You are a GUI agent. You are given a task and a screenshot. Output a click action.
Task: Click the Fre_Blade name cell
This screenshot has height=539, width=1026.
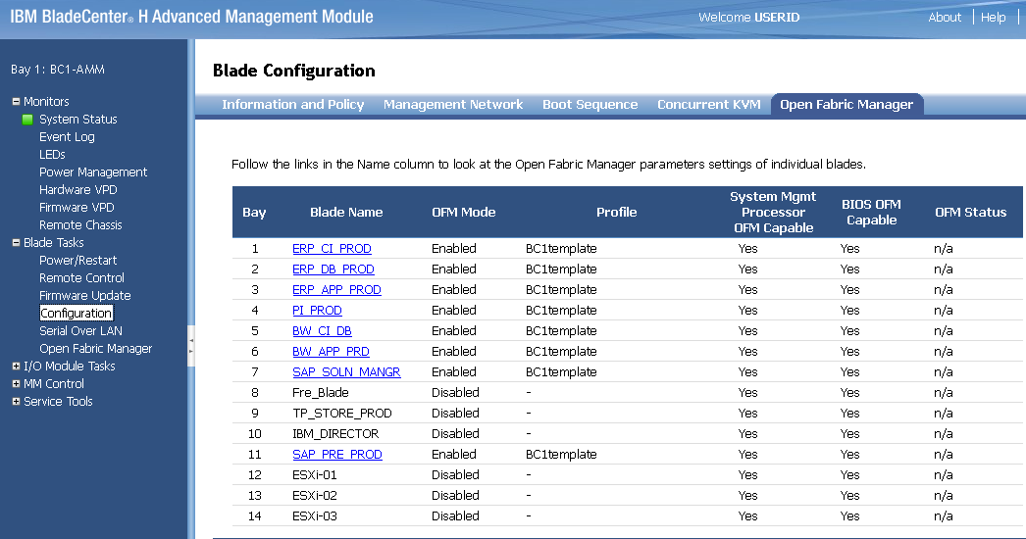pos(321,393)
